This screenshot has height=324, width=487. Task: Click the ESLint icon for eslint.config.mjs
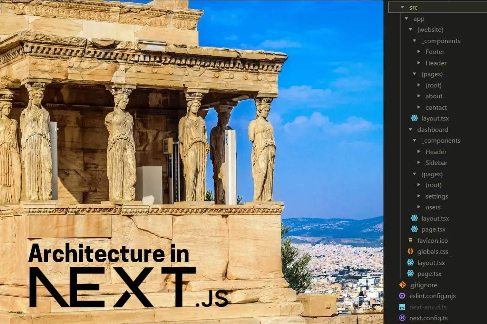(x=402, y=295)
